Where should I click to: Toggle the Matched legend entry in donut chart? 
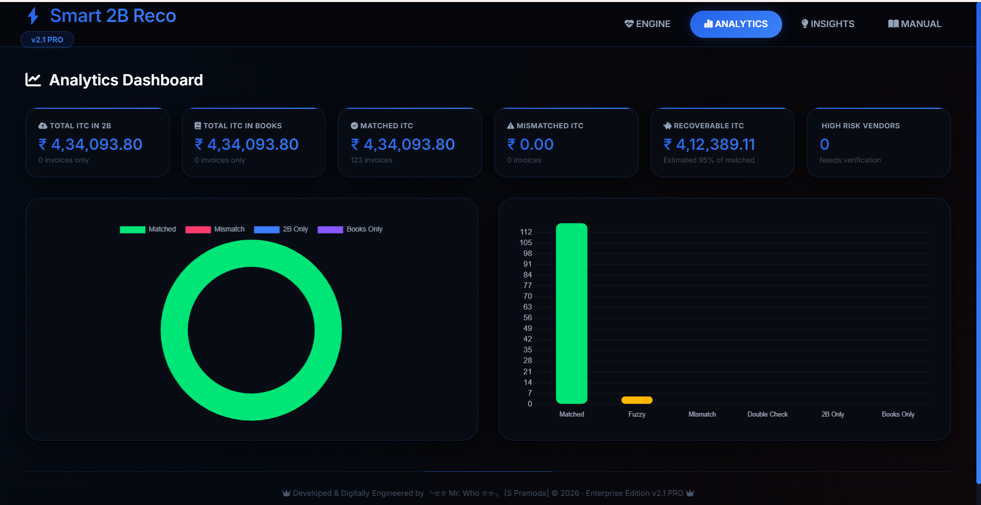[x=148, y=229]
